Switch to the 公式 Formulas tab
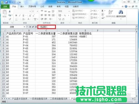 pos(42,6)
